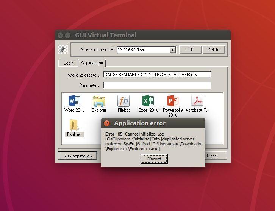Switch to the Login tab
This screenshot has width=275, height=211.
click(x=69, y=63)
